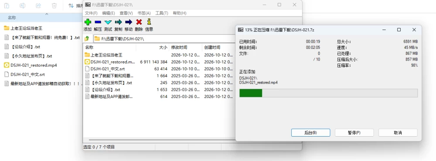Click the up-folder icon beside address bar

[x=87, y=39]
